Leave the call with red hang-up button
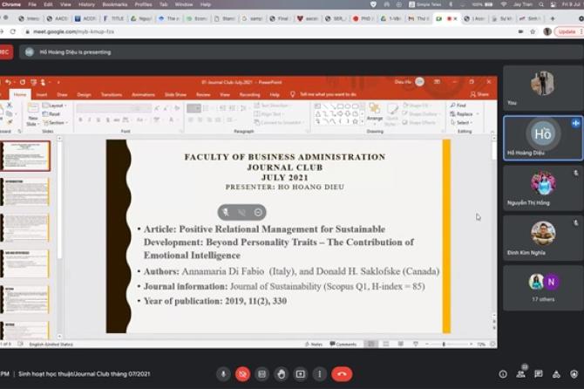 pyautogui.click(x=342, y=374)
